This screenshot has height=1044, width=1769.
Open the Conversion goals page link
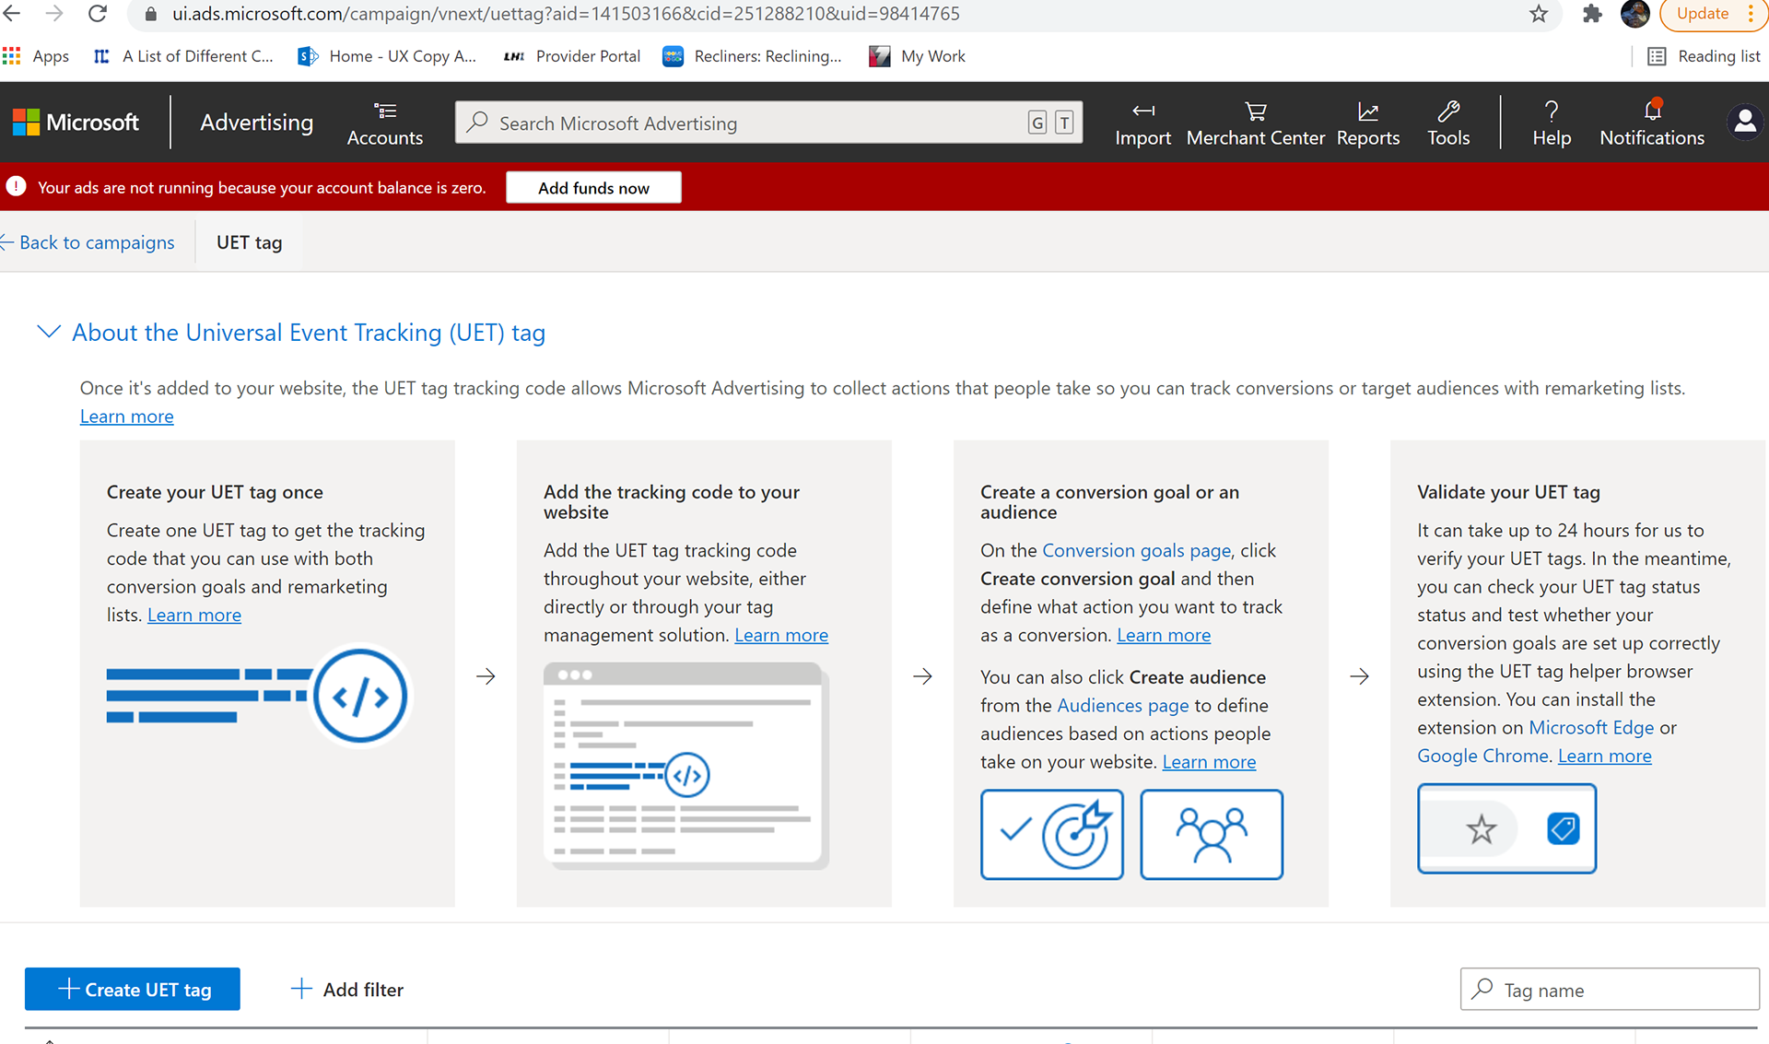click(1136, 550)
